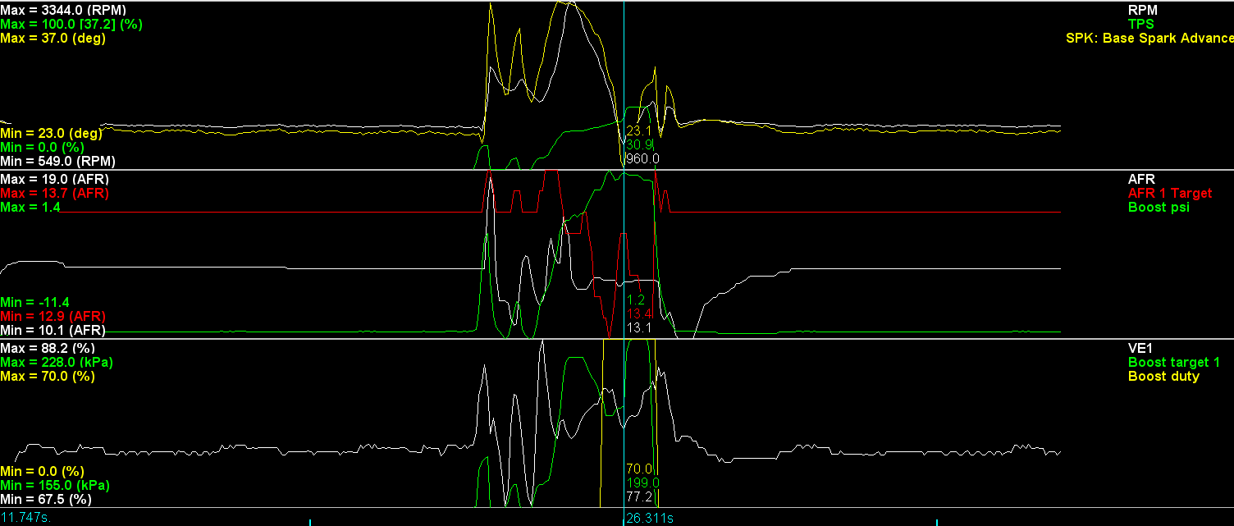Image resolution: width=1234 pixels, height=526 pixels.
Task: Click the AFR 1 Target legend
Action: click(x=1170, y=193)
